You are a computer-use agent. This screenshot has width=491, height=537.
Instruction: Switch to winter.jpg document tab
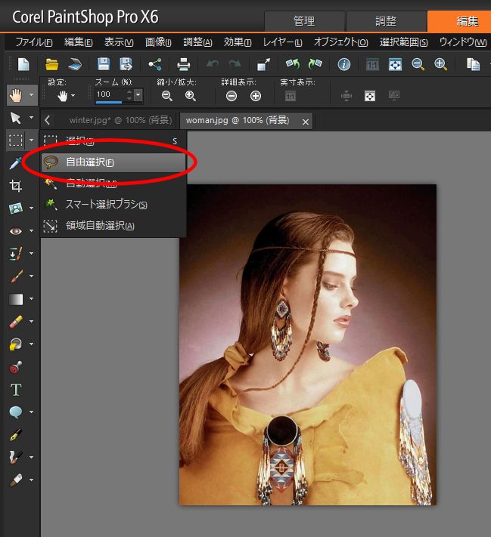[120, 121]
